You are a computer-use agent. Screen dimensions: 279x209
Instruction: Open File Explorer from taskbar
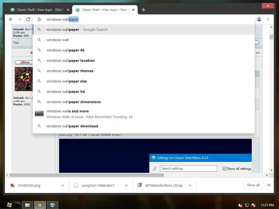coord(28,205)
